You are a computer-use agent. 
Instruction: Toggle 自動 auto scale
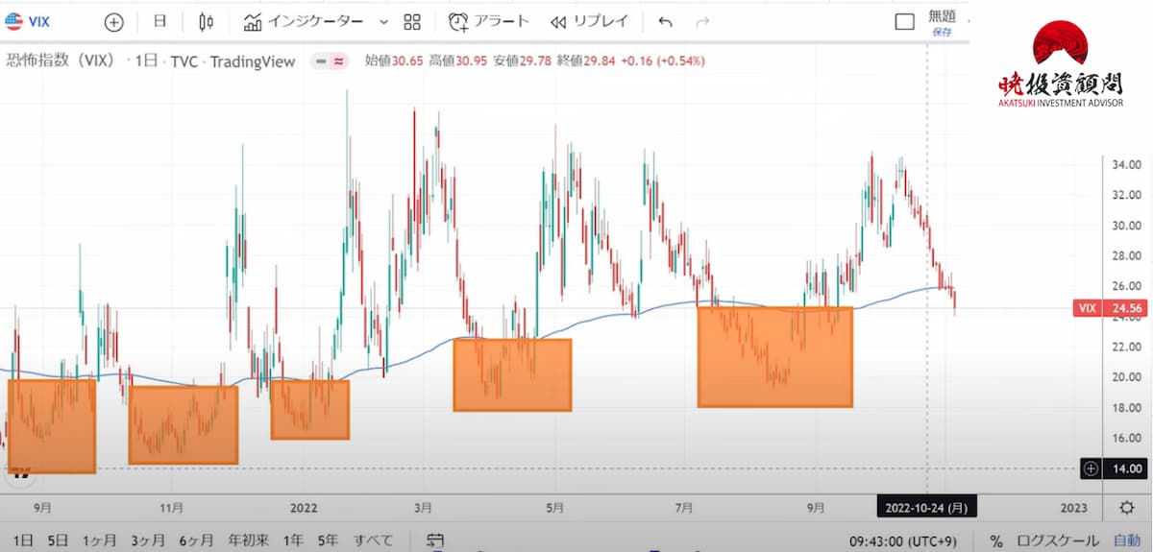pos(1126,540)
